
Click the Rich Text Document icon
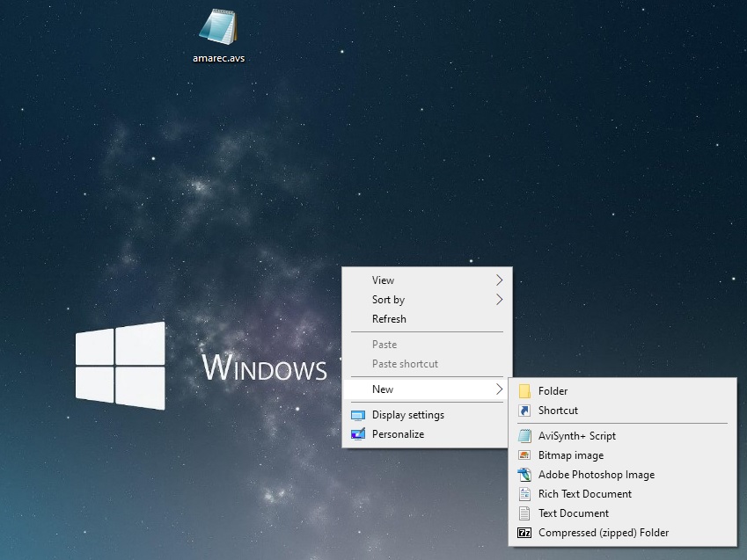(x=524, y=494)
